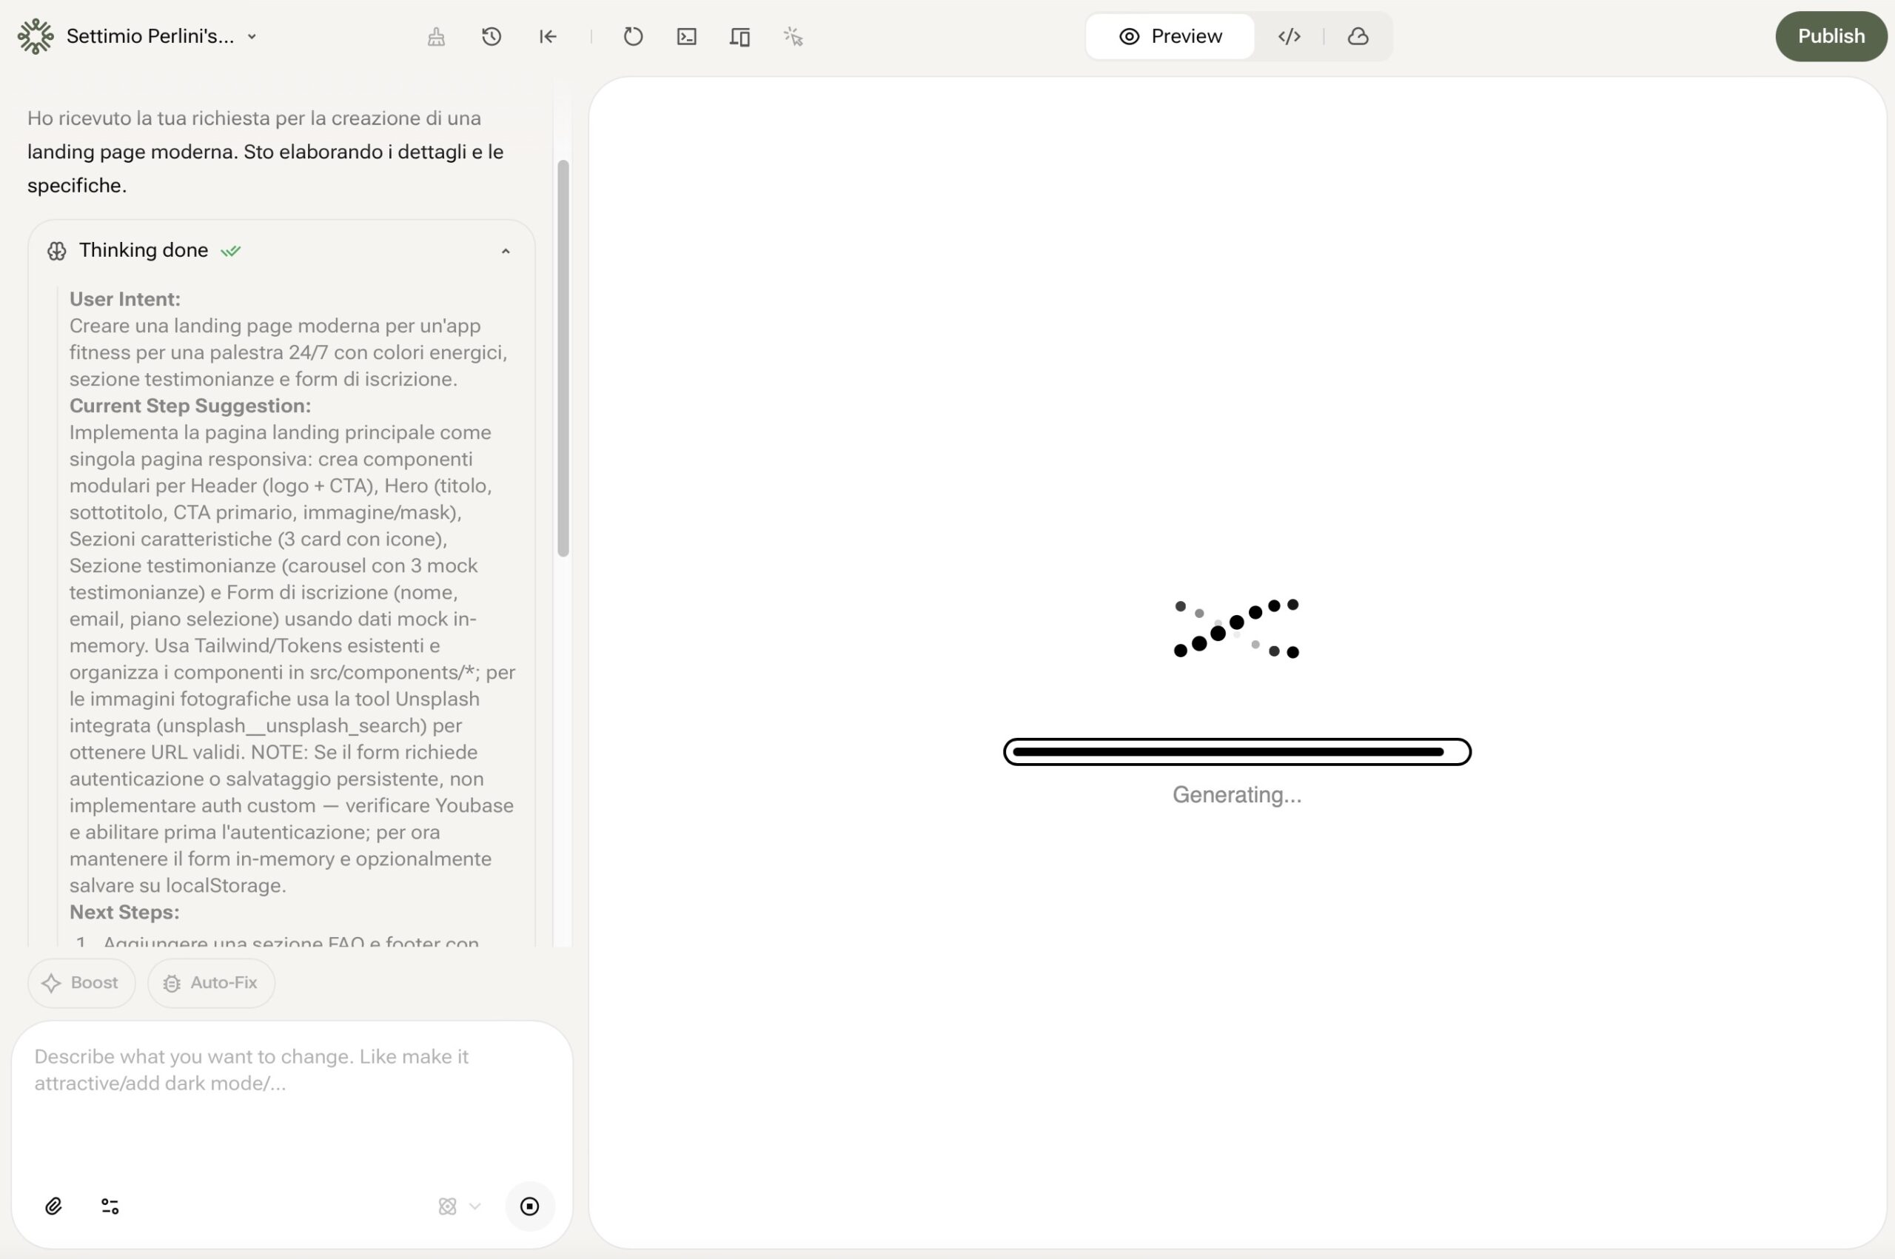
Task: Activate the element select cursor icon
Action: [x=794, y=36]
